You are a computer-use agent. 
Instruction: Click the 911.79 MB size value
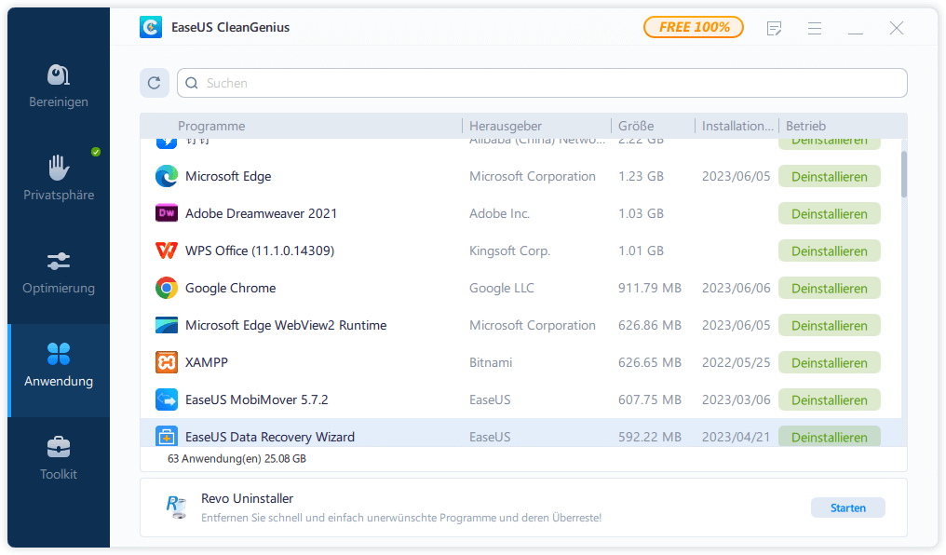point(650,289)
